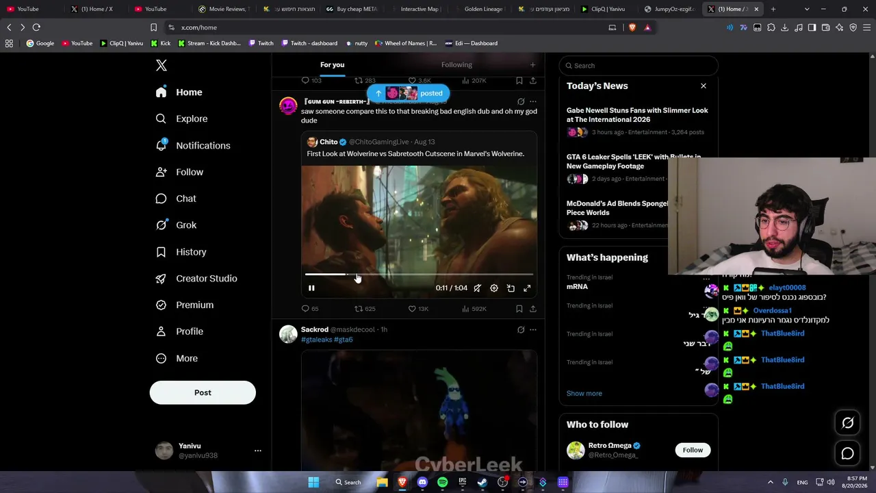Go to the X logo home icon
The height and width of the screenshot is (493, 876).
point(161,66)
